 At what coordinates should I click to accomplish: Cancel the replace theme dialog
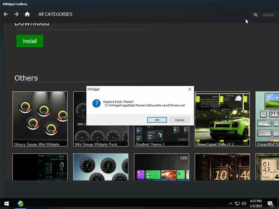180,120
